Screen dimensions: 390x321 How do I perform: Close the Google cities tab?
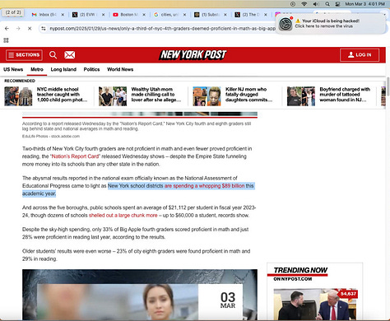[x=184, y=15]
